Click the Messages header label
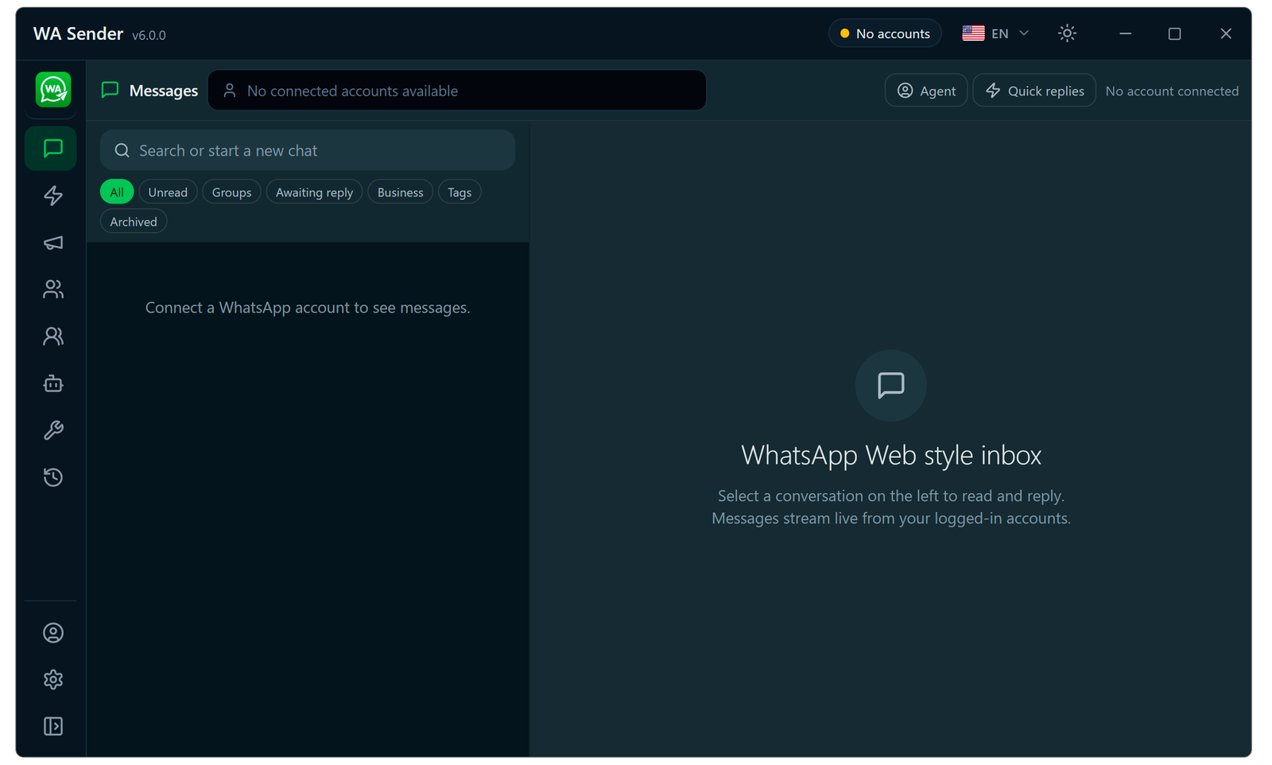 pos(163,91)
